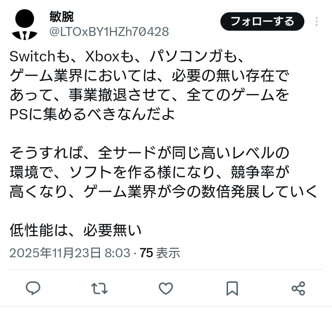This screenshot has width=332, height=311.
Task: Click the line starting あって、事業撤退させて
Action: pyautogui.click(x=149, y=95)
